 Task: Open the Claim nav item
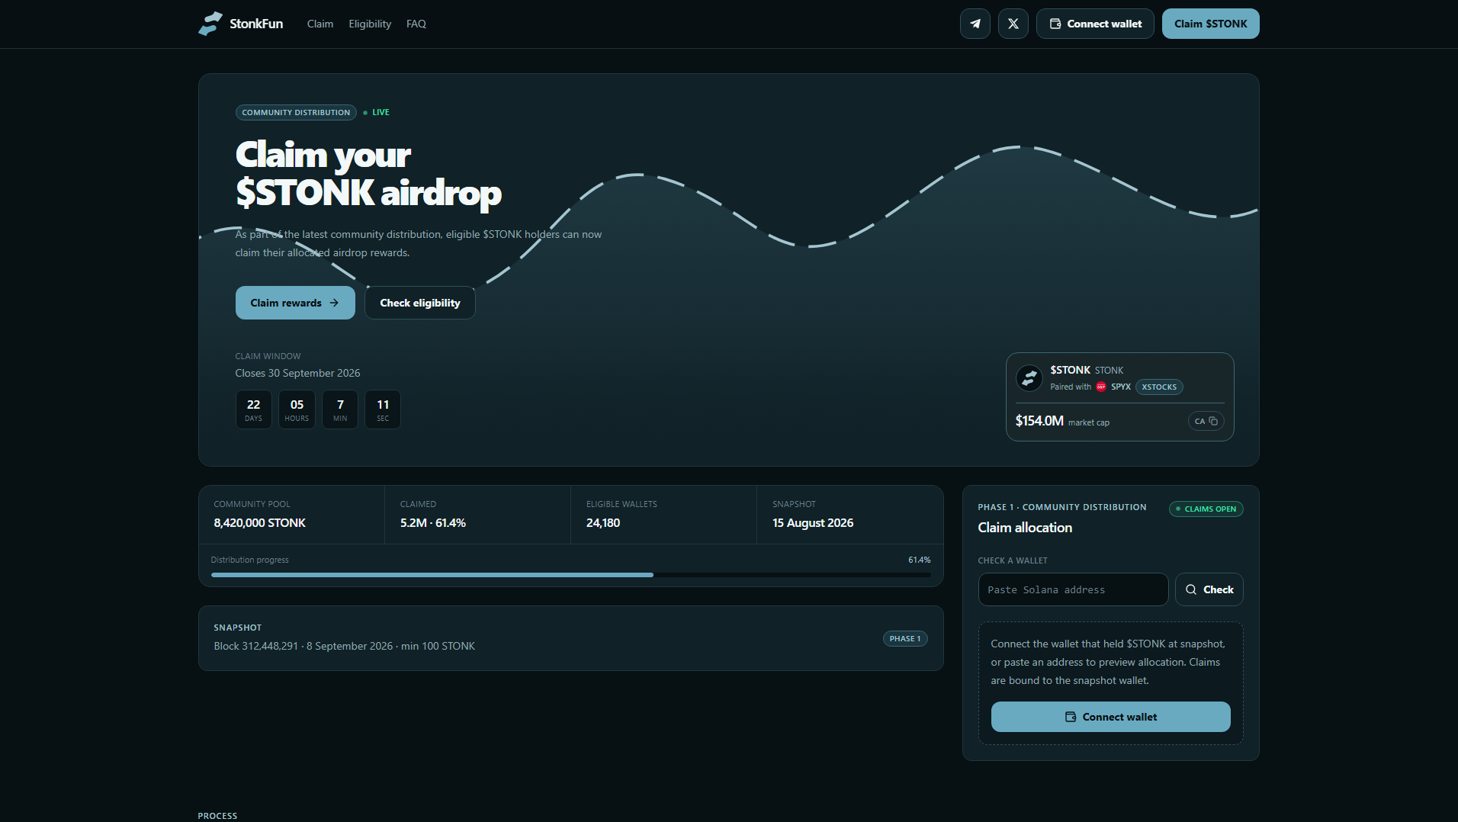[320, 24]
